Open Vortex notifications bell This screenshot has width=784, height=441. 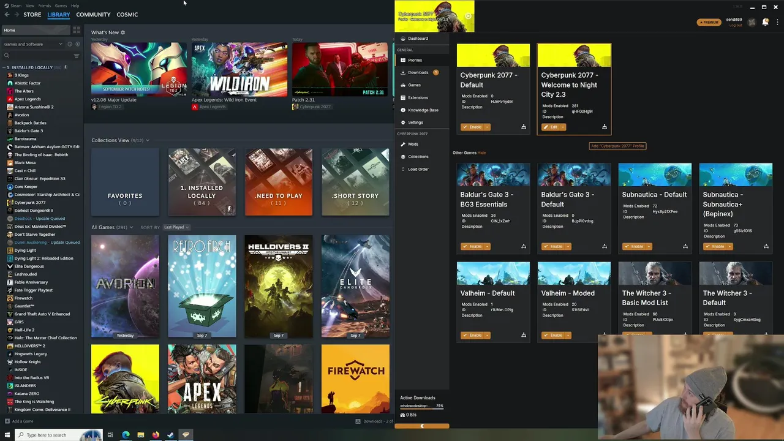coord(766,22)
